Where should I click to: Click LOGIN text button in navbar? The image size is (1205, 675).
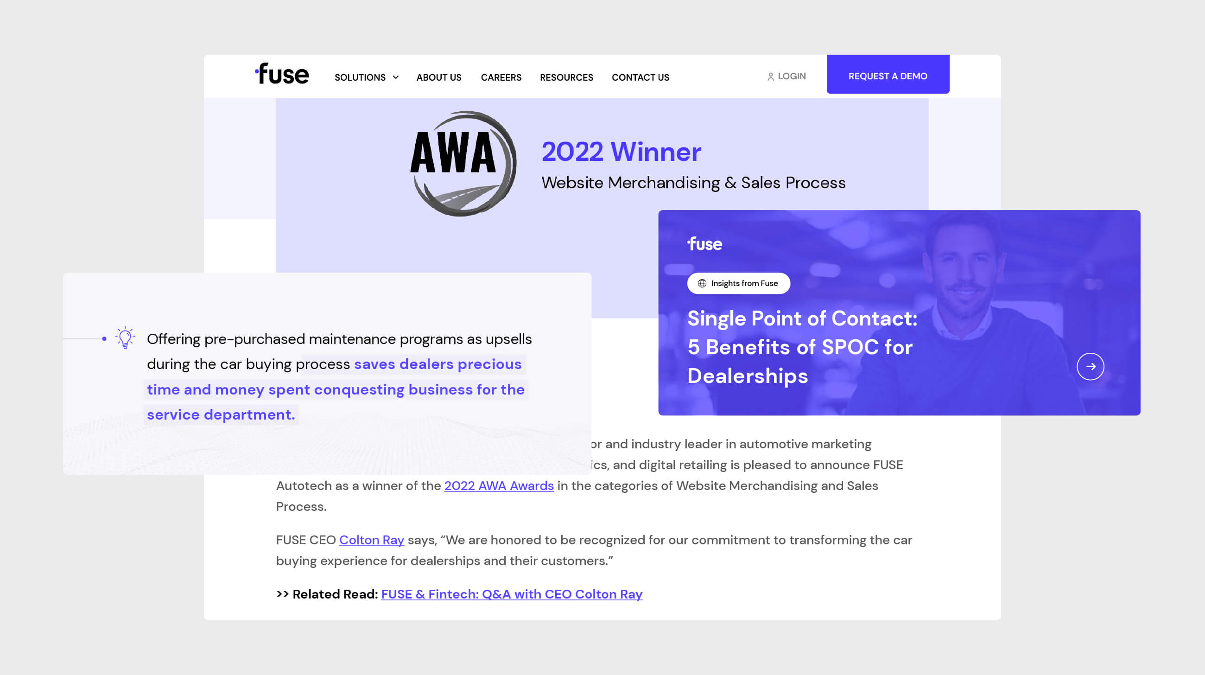[786, 76]
